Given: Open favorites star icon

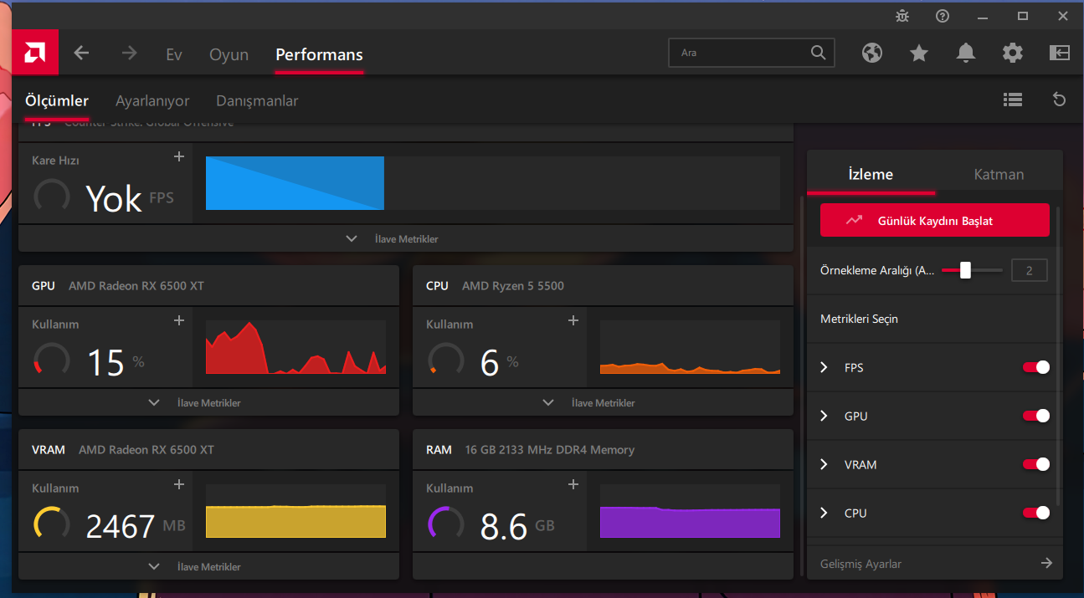Looking at the screenshot, I should pyautogui.click(x=919, y=53).
